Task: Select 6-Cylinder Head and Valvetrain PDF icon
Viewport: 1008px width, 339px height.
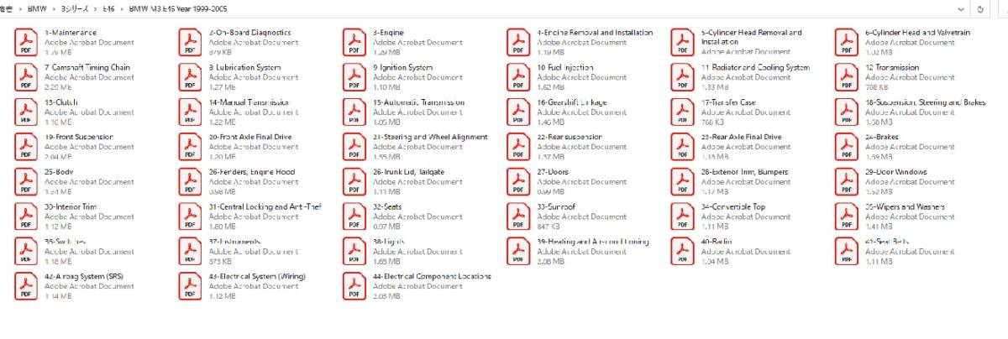Action: [x=848, y=42]
